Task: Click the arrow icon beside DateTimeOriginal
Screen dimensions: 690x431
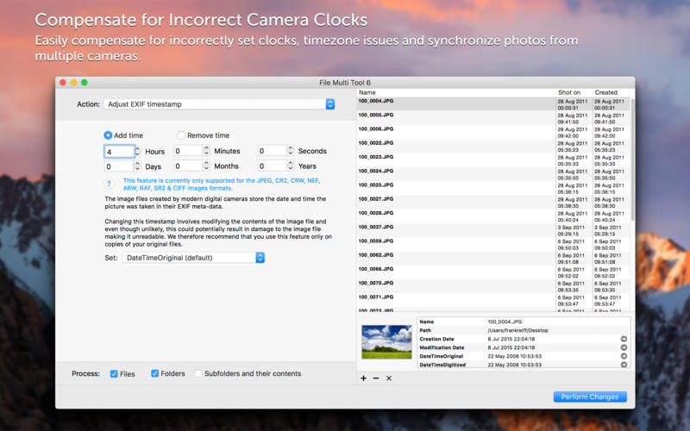Action: (x=624, y=356)
